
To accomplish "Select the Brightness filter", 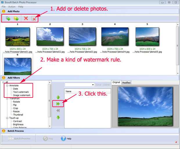I will point(18,124).
